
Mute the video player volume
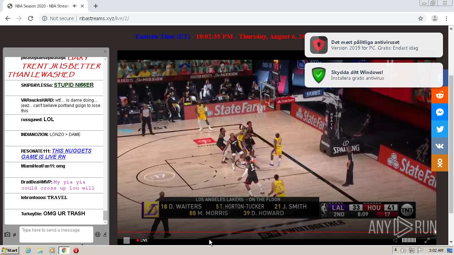tap(395, 240)
